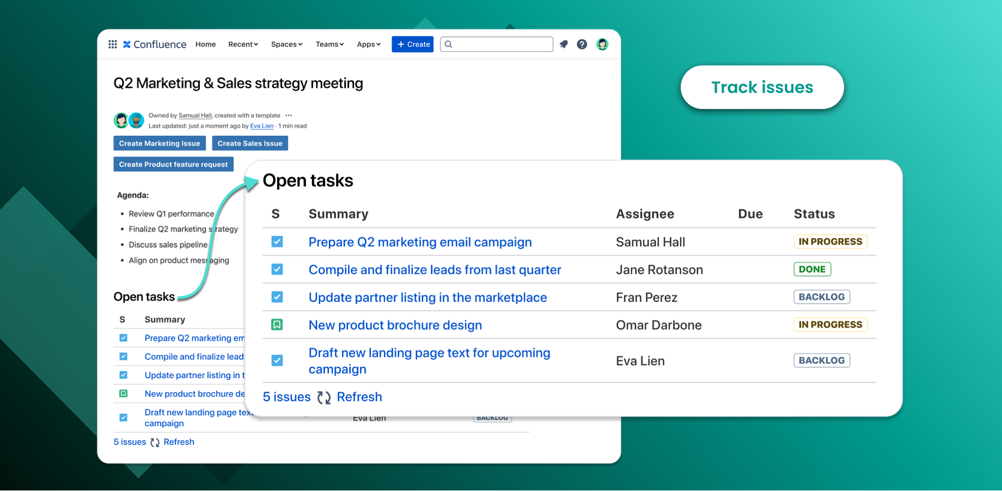Focus the Confluence search field
1002x491 pixels.
point(496,44)
